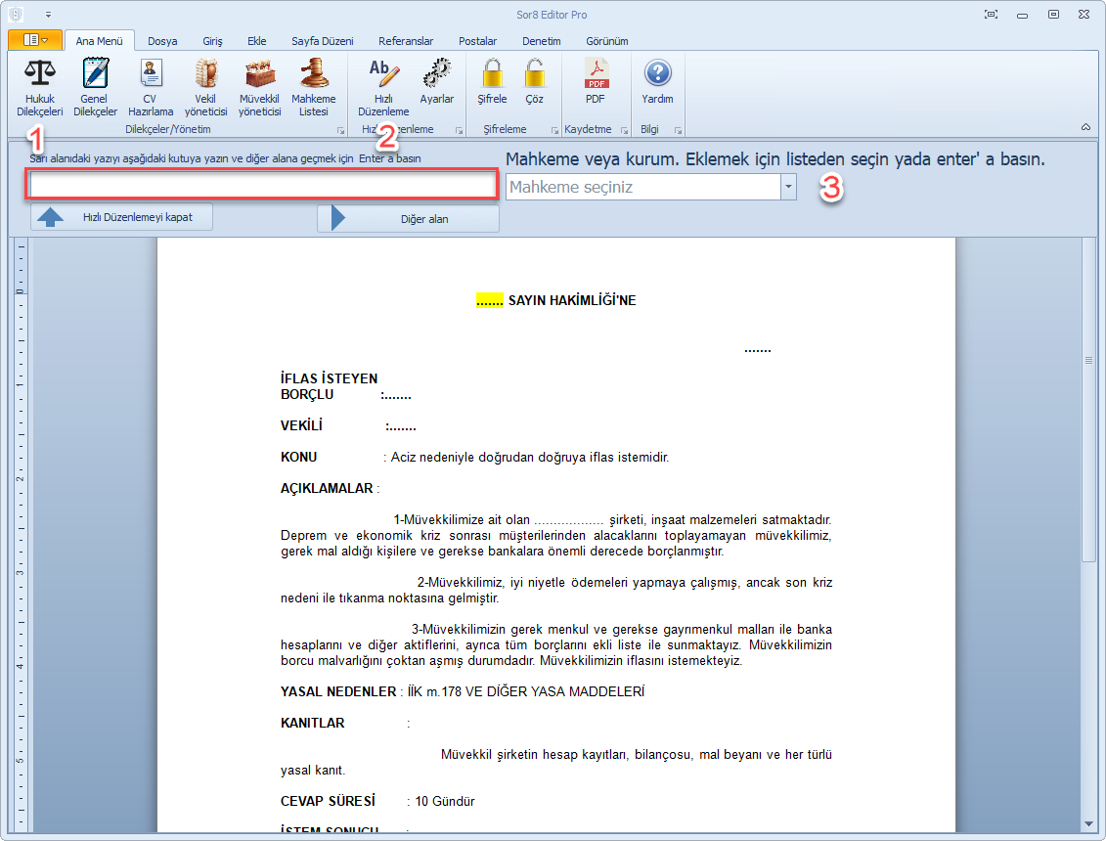Export document with PDF icon
1106x841 pixels.
(x=596, y=75)
